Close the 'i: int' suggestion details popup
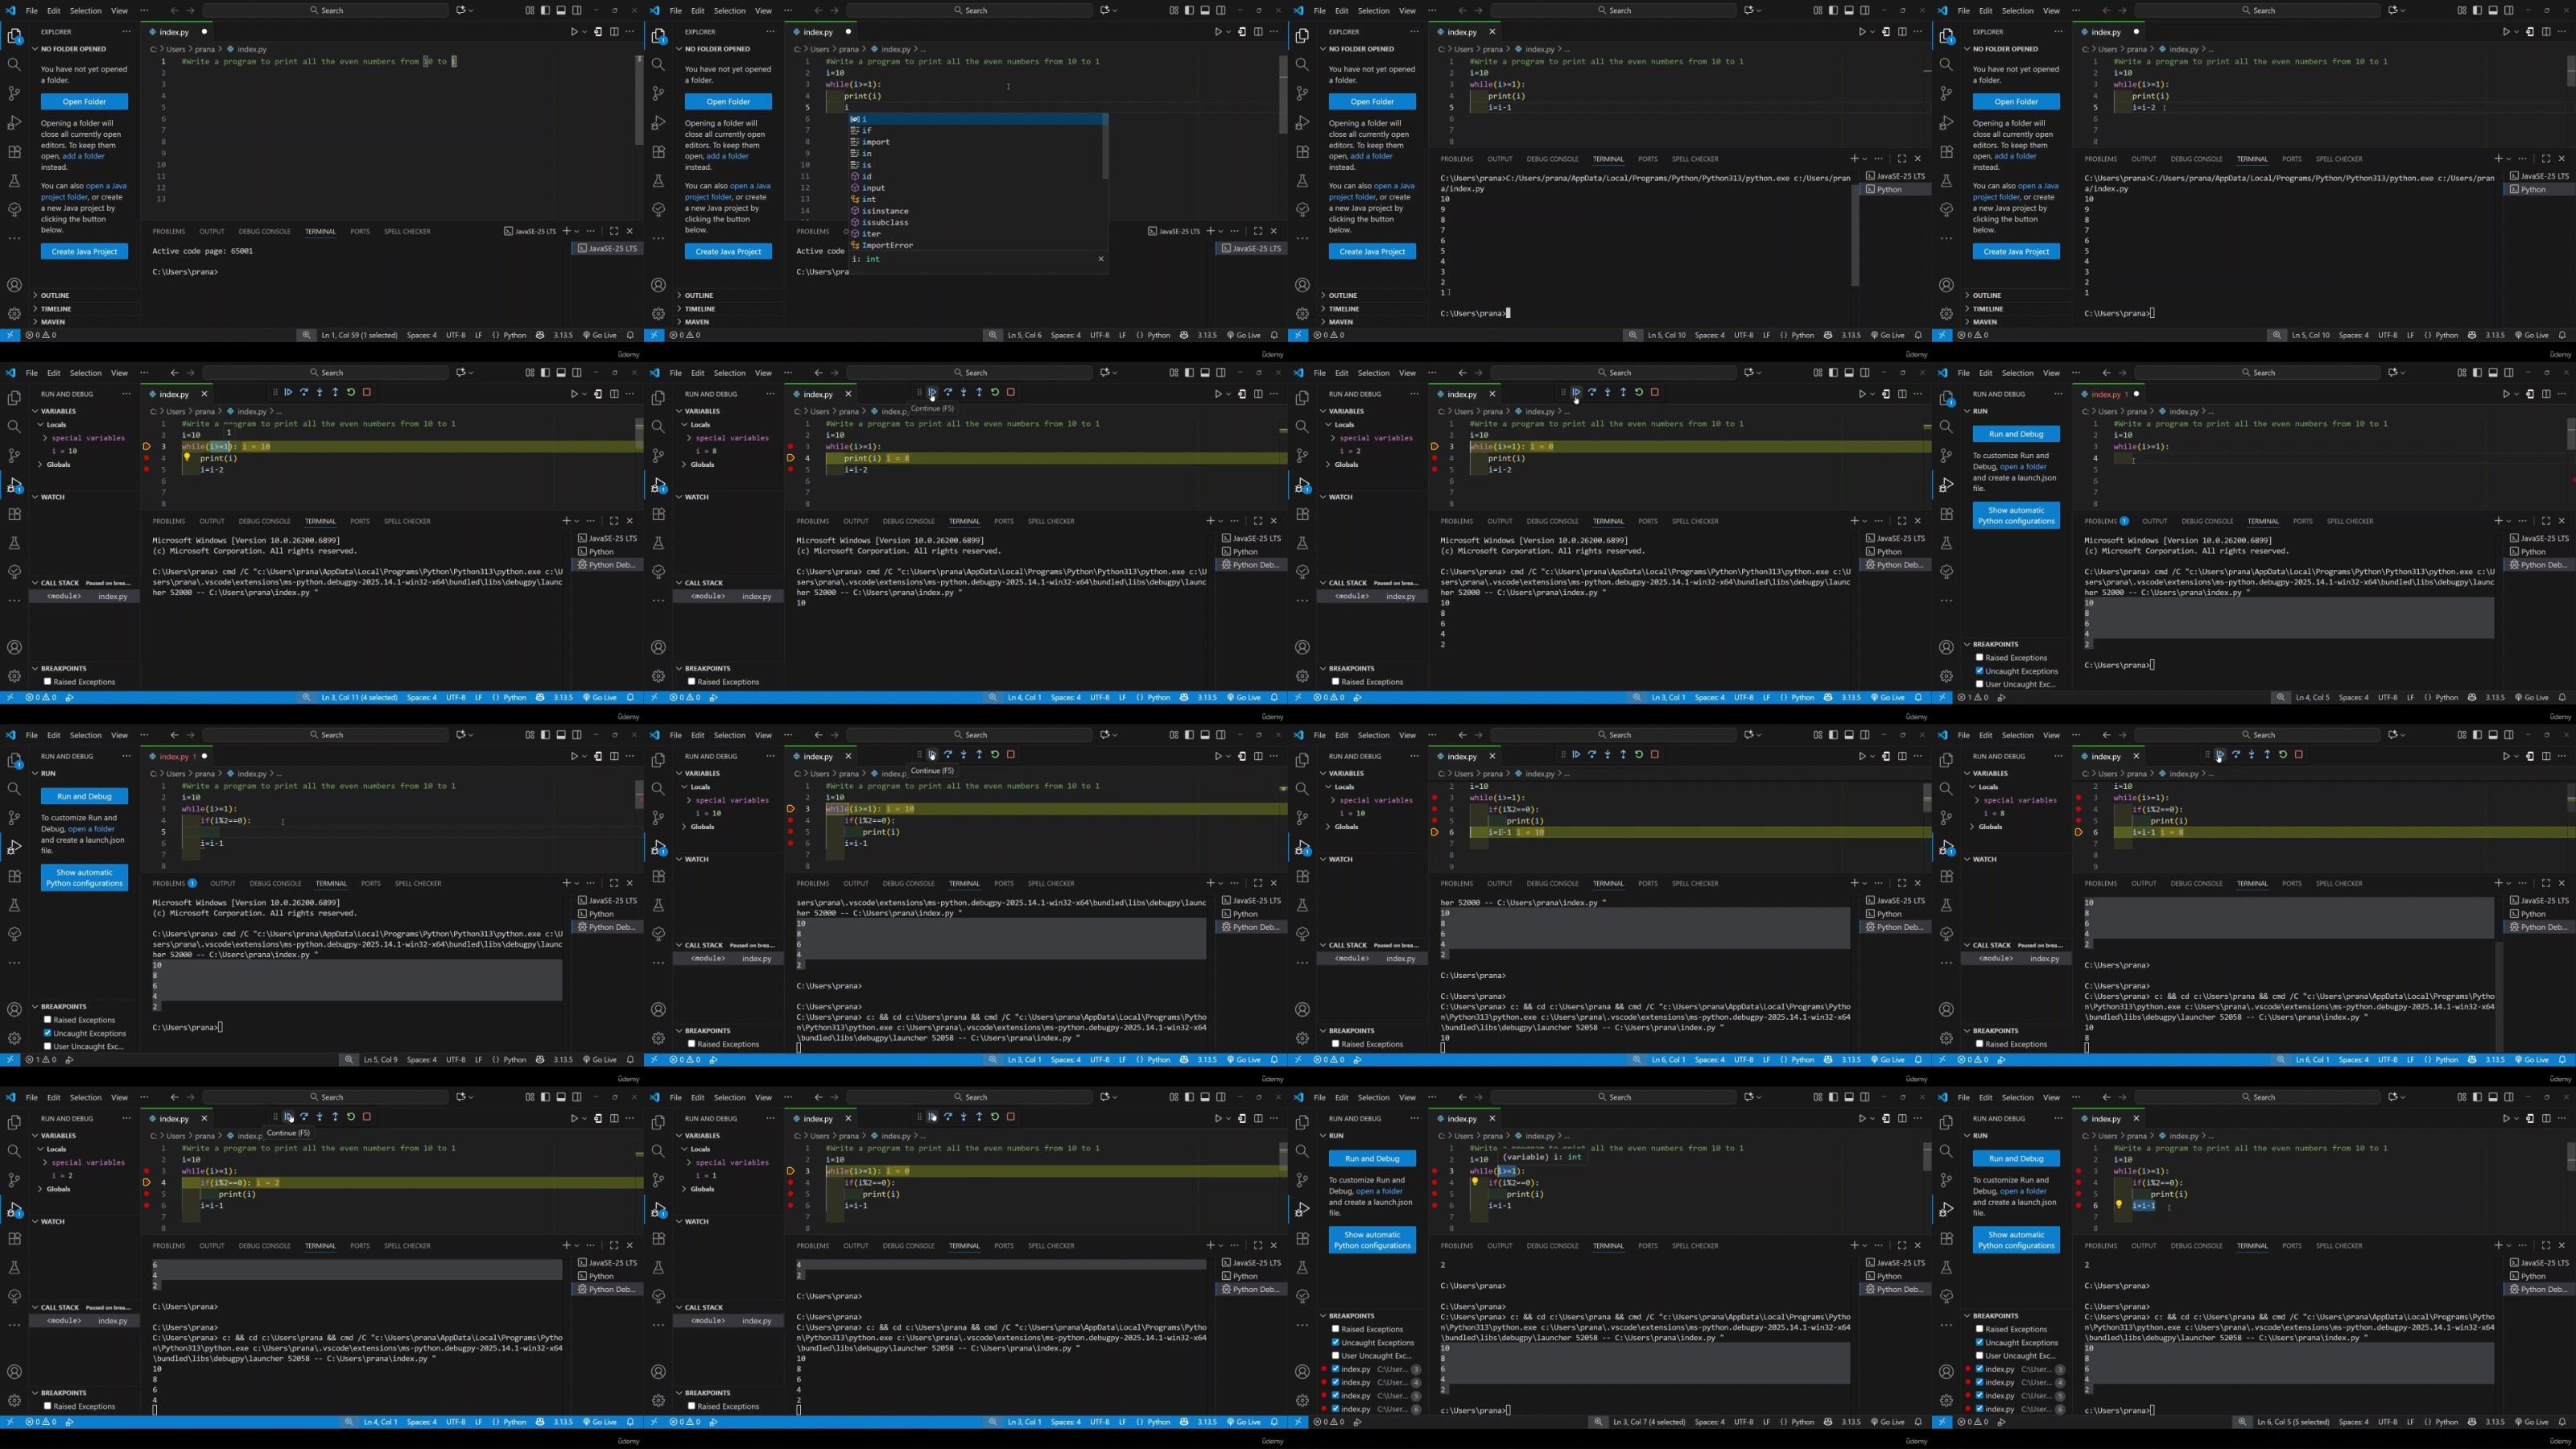 pyautogui.click(x=1101, y=259)
